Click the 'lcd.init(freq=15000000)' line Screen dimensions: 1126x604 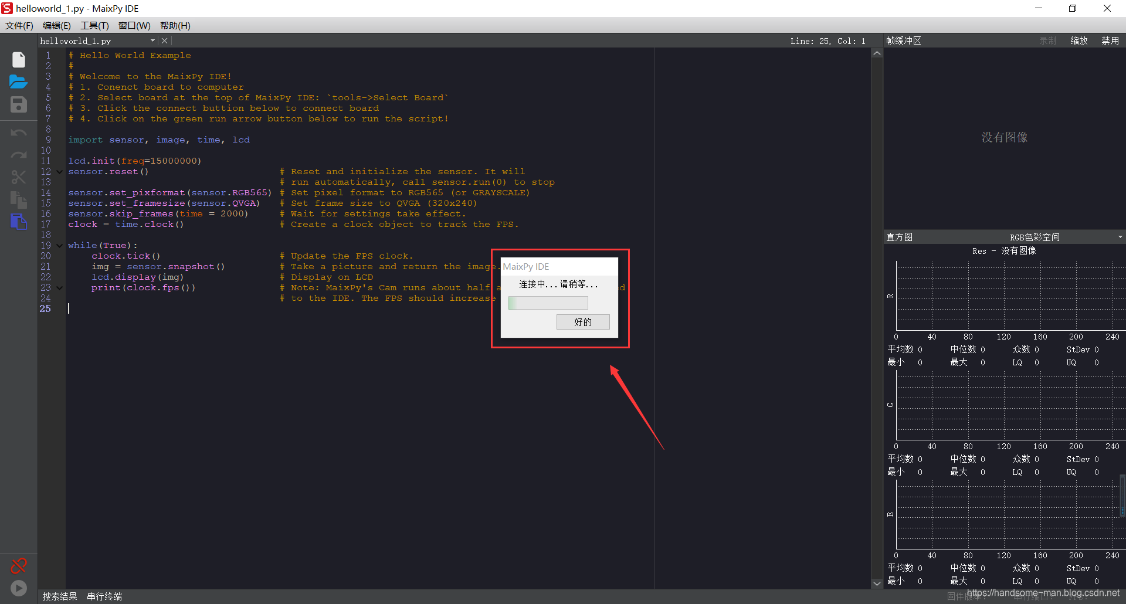tap(135, 161)
